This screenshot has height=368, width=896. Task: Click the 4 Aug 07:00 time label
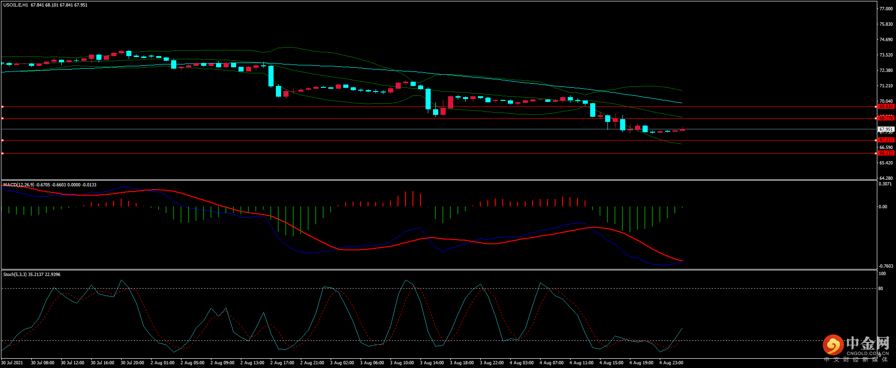(551, 363)
